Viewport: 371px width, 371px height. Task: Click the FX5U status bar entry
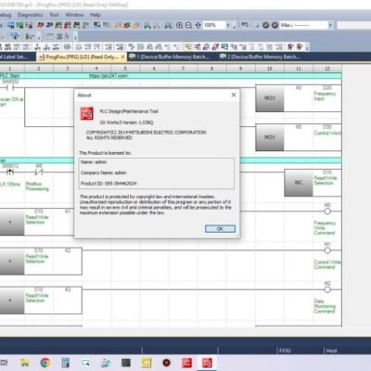(285, 351)
